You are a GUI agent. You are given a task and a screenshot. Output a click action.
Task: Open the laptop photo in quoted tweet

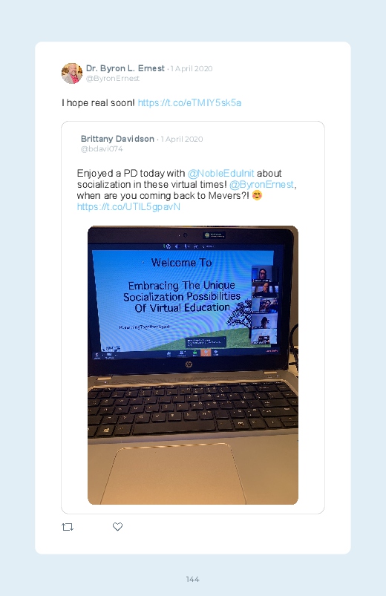pyautogui.click(x=193, y=365)
